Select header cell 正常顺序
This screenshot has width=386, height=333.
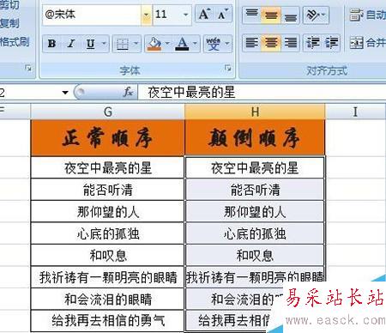[x=107, y=138]
